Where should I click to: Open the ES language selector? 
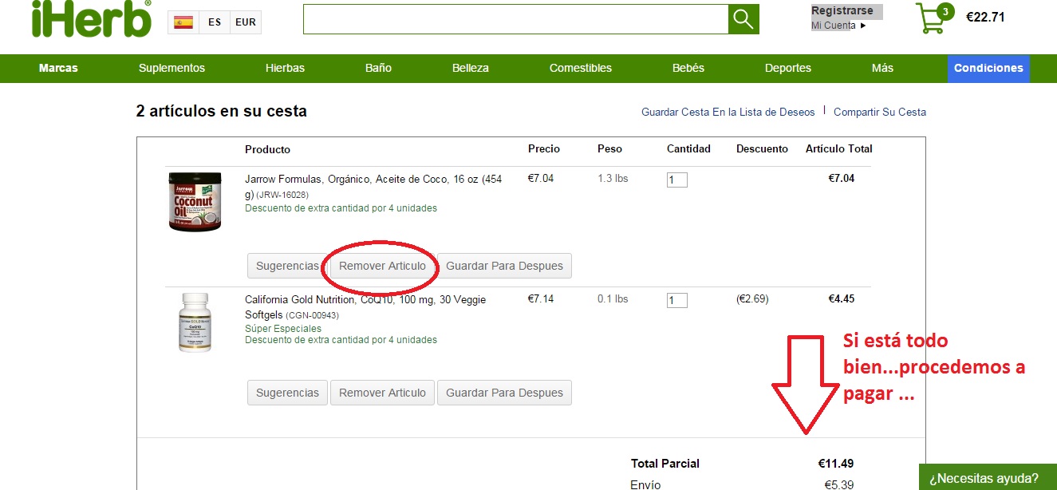coord(215,22)
